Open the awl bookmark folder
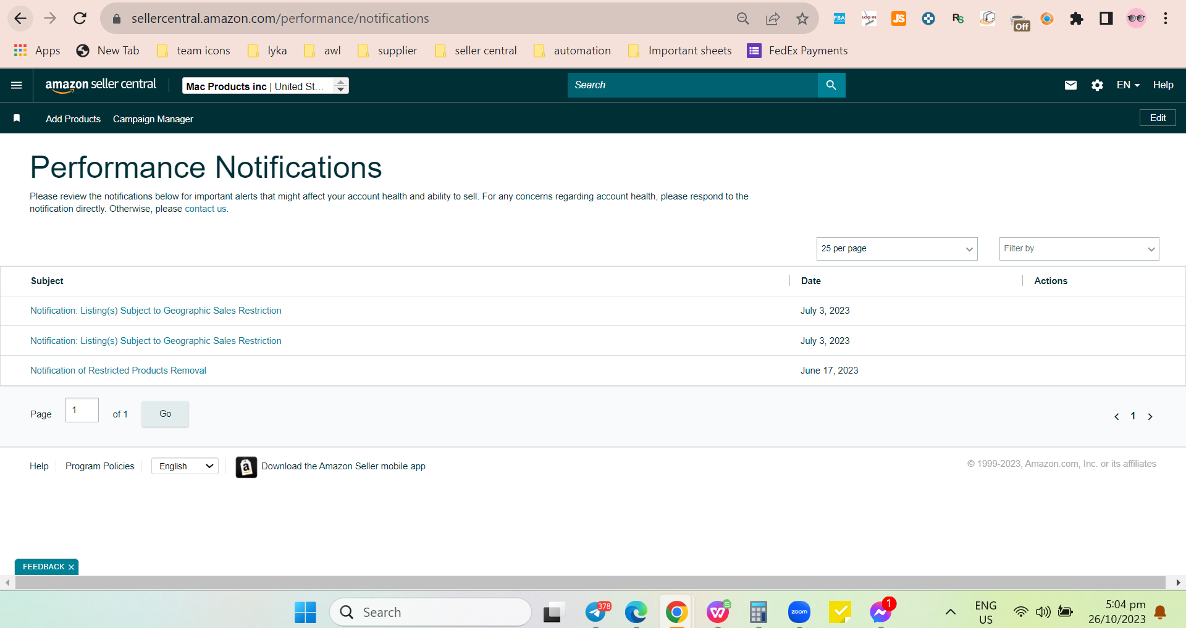Viewport: 1186px width, 628px height. click(323, 51)
